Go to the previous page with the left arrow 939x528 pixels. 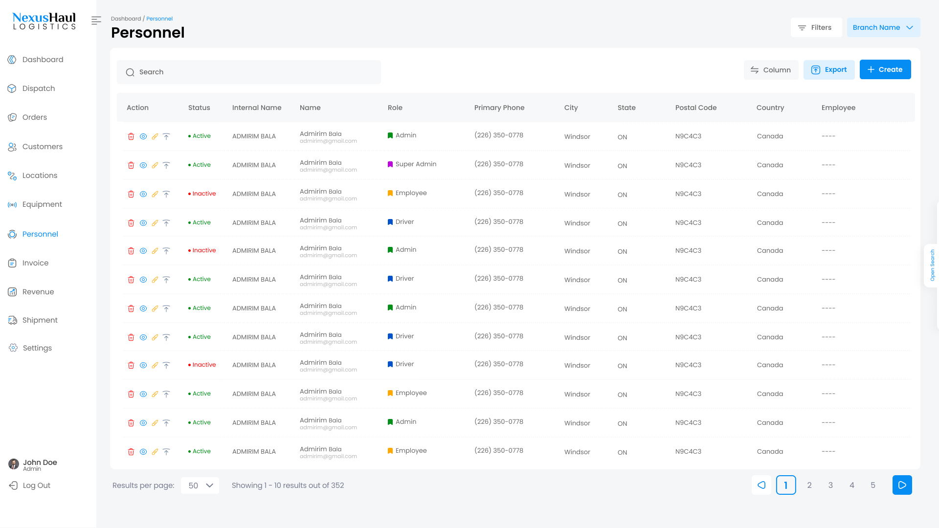(x=761, y=485)
